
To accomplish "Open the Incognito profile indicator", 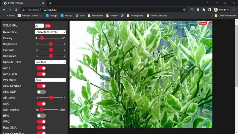I will click(x=221, y=10).
